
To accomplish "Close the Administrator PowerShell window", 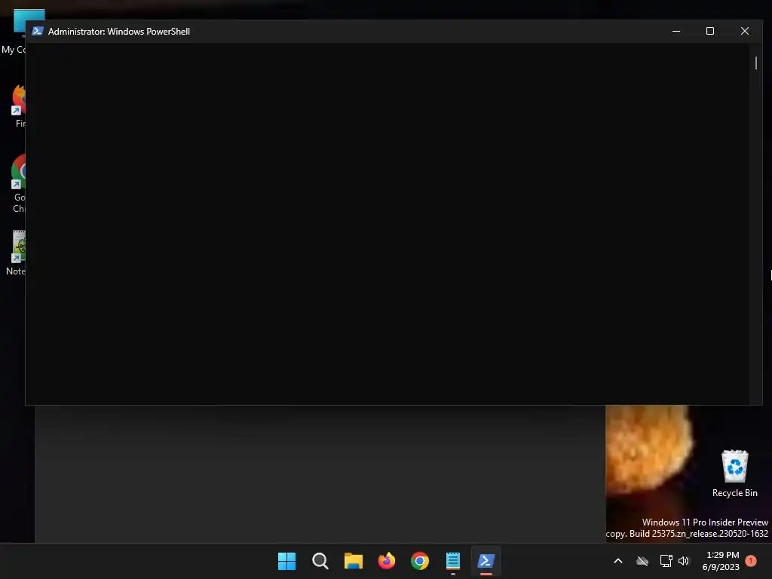I will (x=744, y=31).
